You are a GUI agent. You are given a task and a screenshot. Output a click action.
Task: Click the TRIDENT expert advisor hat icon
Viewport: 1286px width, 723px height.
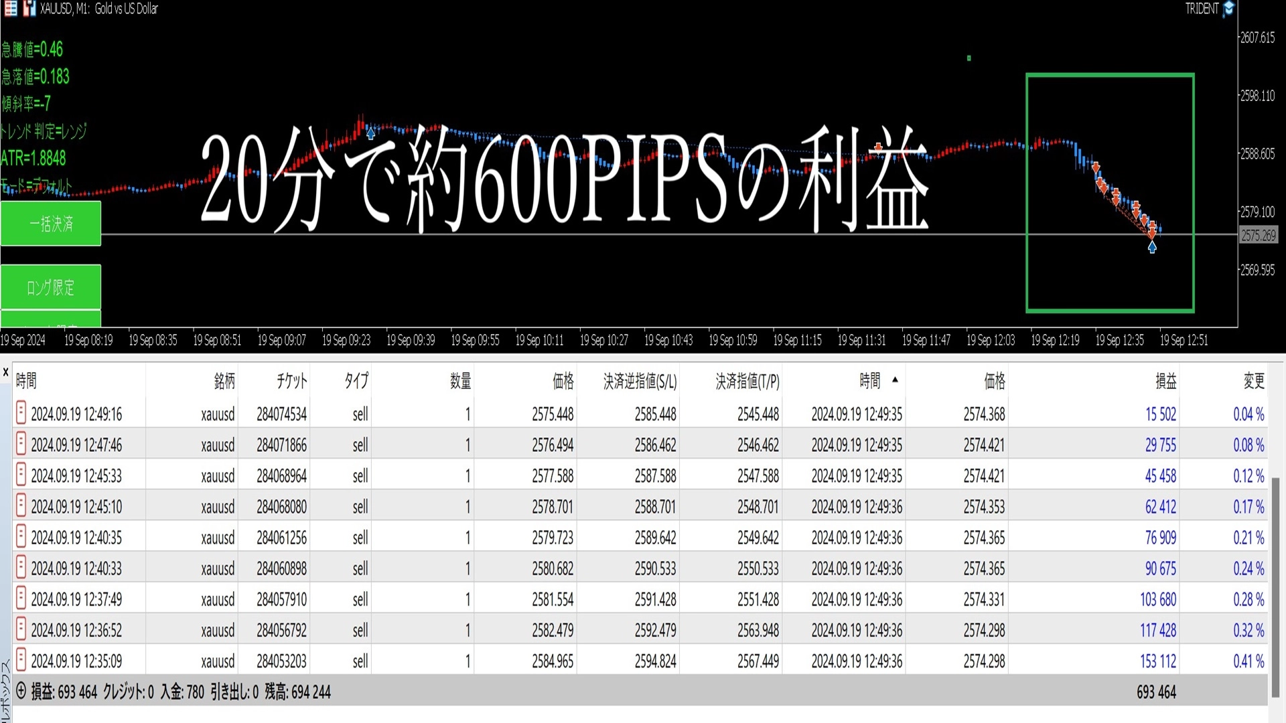1229,9
